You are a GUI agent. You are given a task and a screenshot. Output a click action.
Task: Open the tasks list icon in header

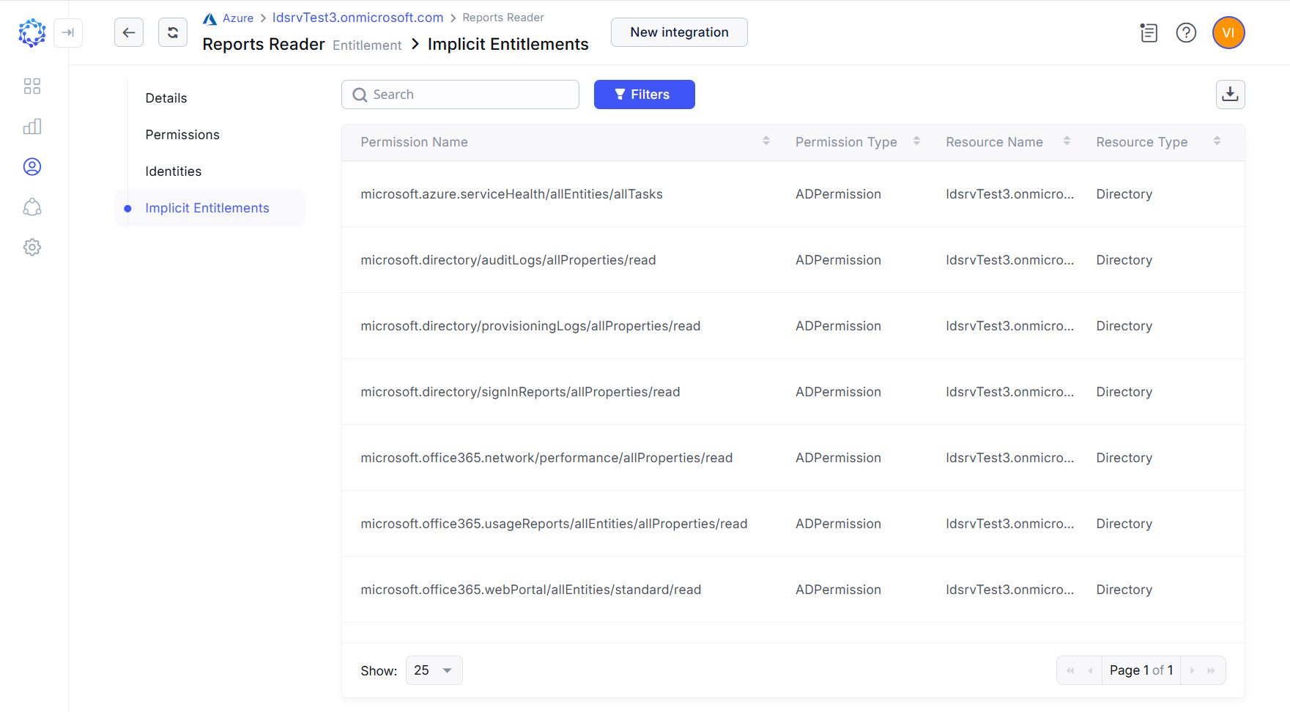coord(1149,33)
